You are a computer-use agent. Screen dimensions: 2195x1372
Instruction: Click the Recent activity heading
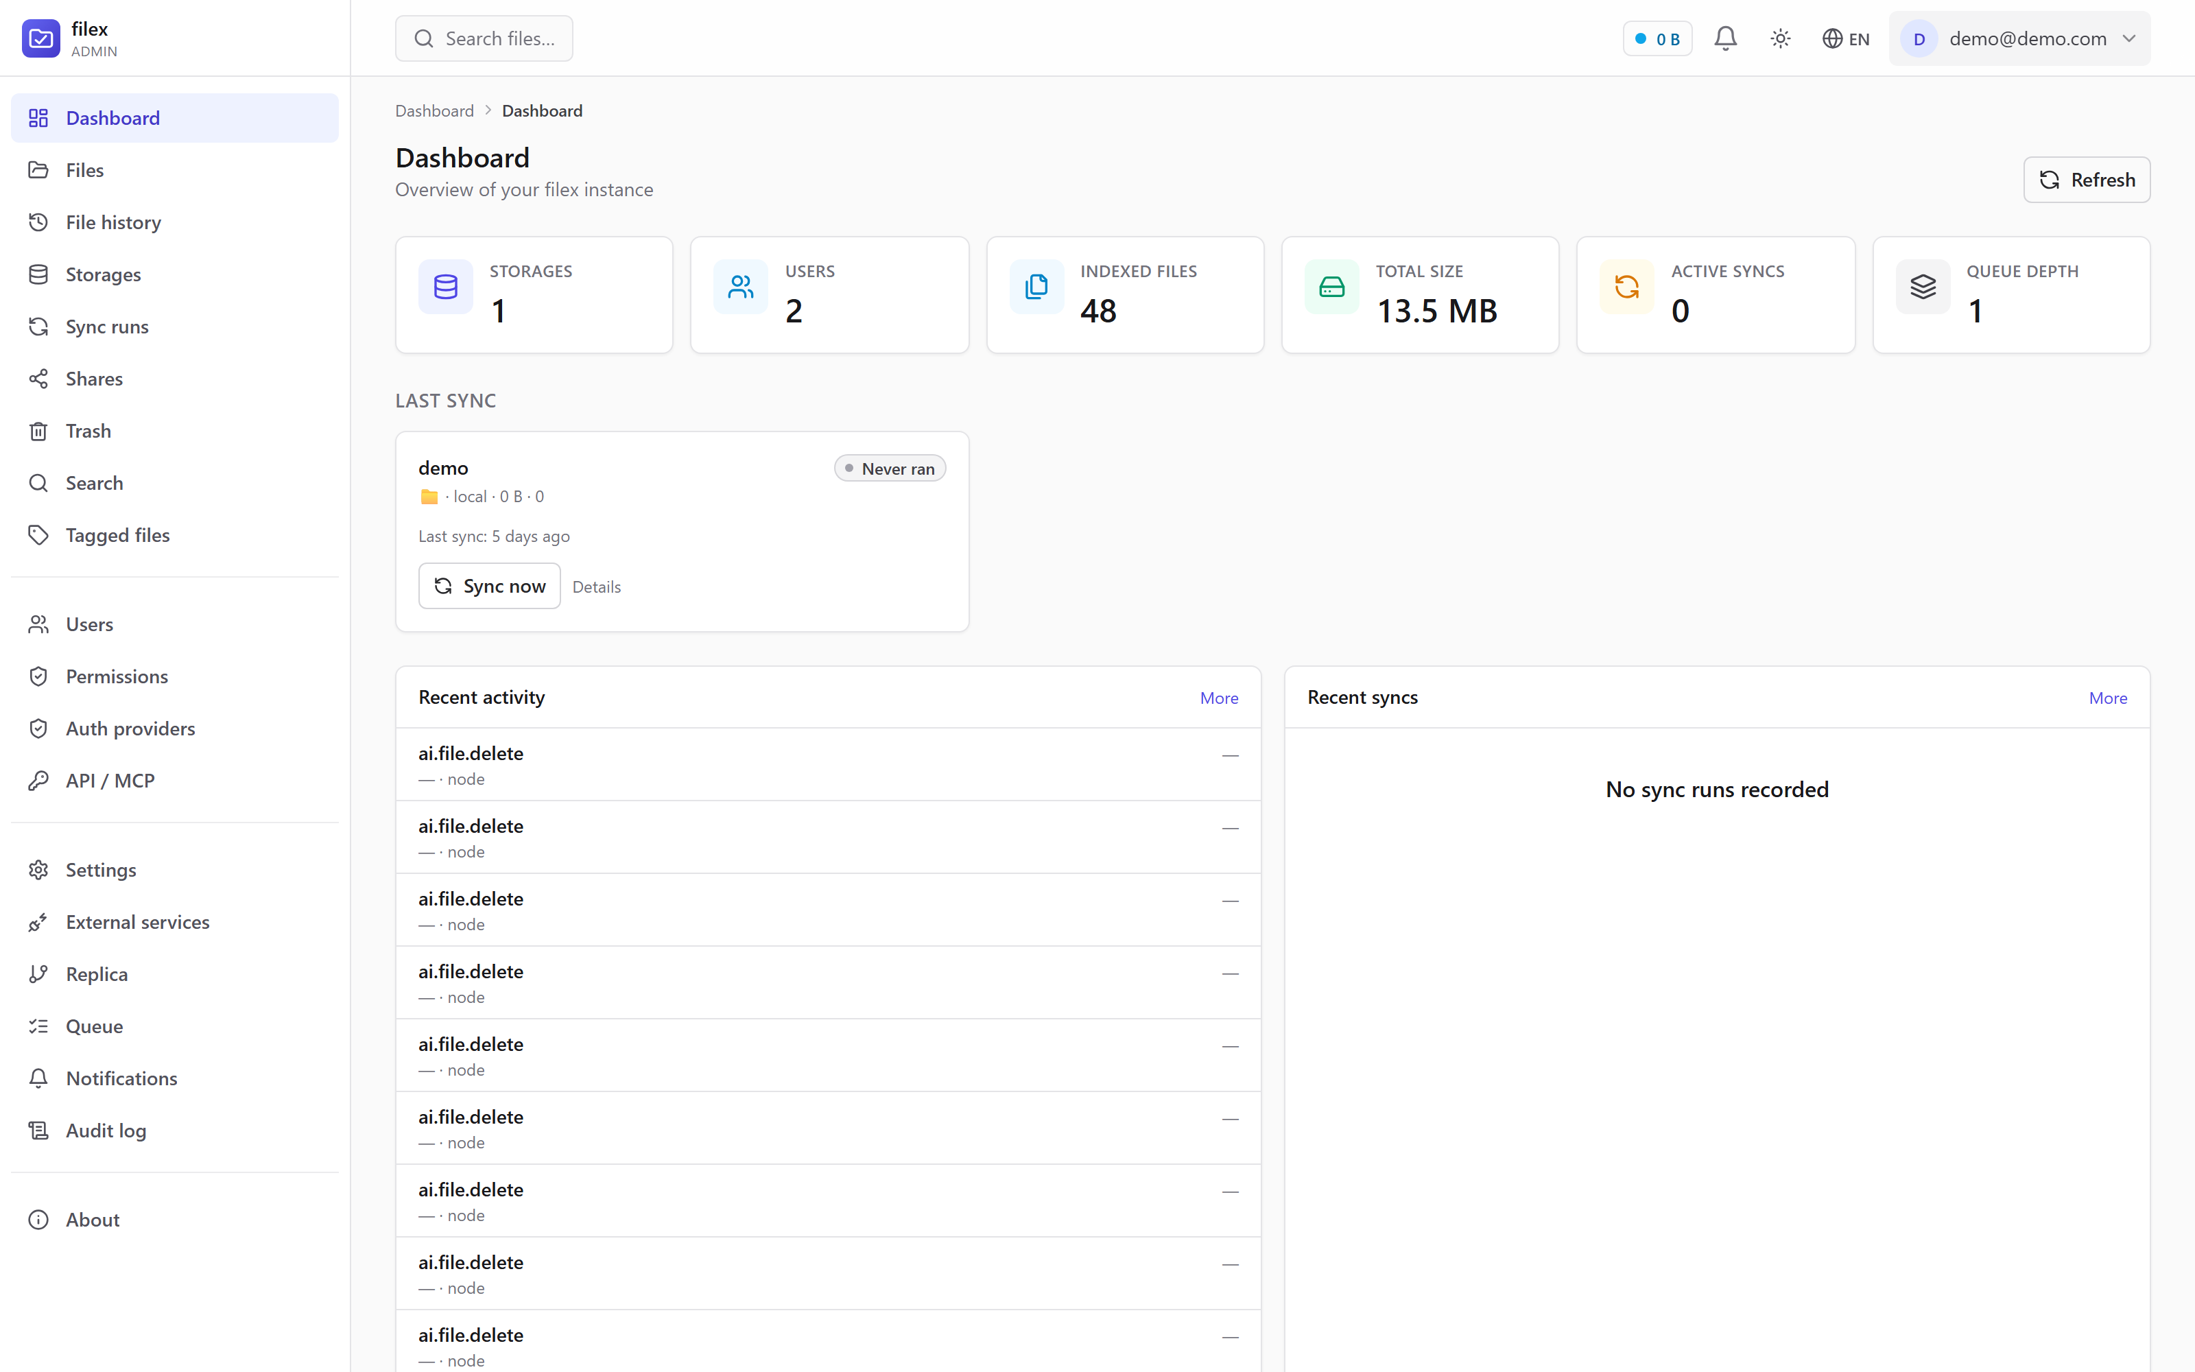[482, 697]
